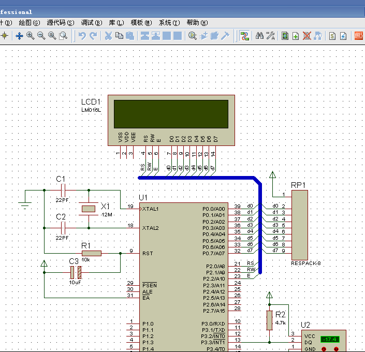Click the ground symbol left of C1

click(25, 206)
